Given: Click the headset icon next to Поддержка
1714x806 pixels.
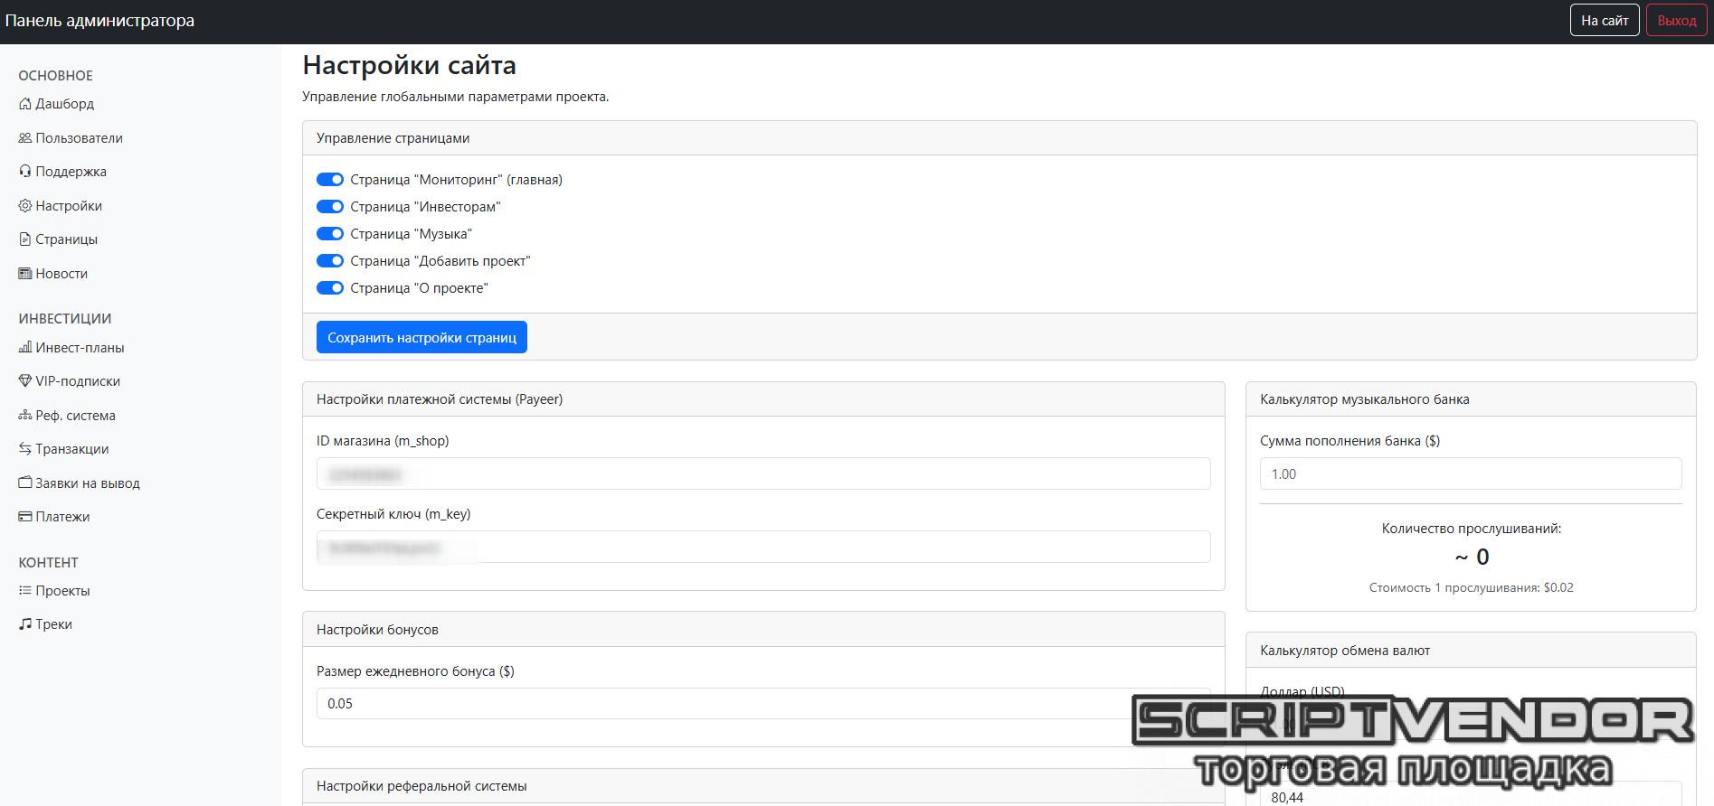Looking at the screenshot, I should click(x=25, y=172).
